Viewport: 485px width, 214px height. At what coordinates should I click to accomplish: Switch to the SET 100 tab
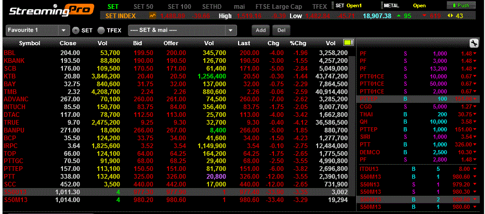click(180, 7)
